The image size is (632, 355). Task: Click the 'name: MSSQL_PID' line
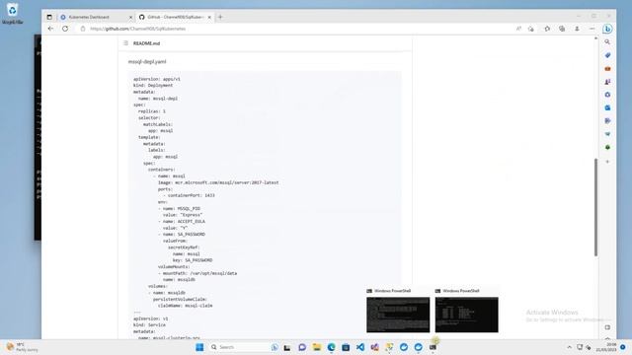pos(179,208)
